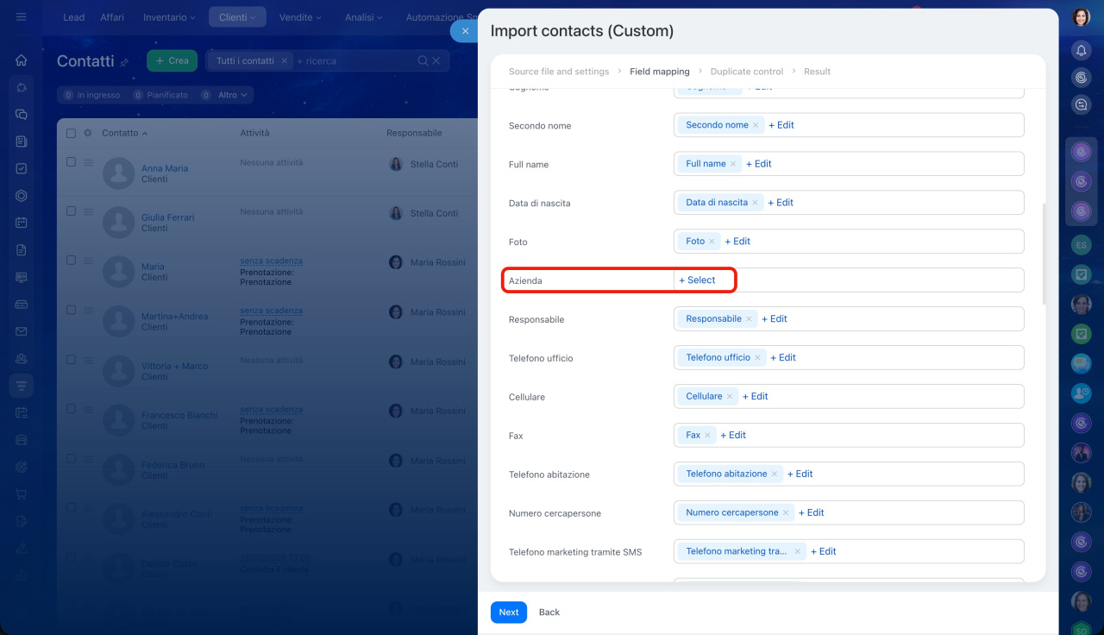
Task: Tick the select-all contacts checkbox
Action: (x=72, y=134)
